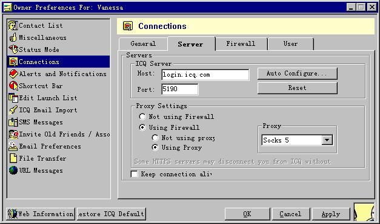
Task: Open the Contact List preferences icon
Action: point(13,25)
